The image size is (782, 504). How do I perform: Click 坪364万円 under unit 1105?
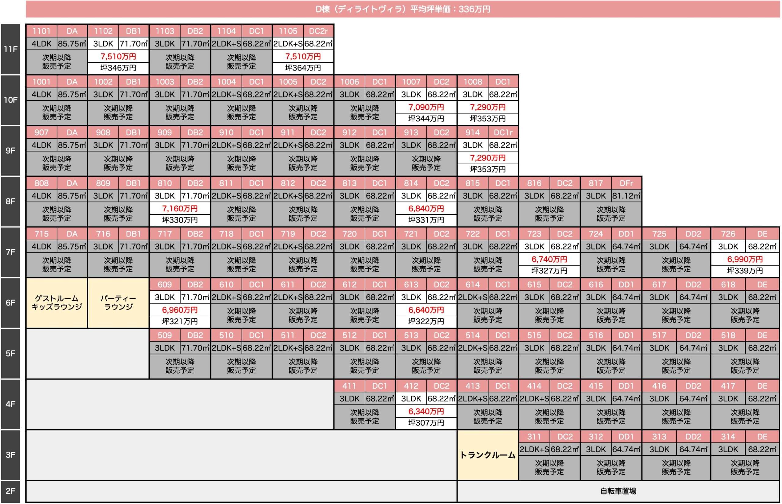coord(303,68)
